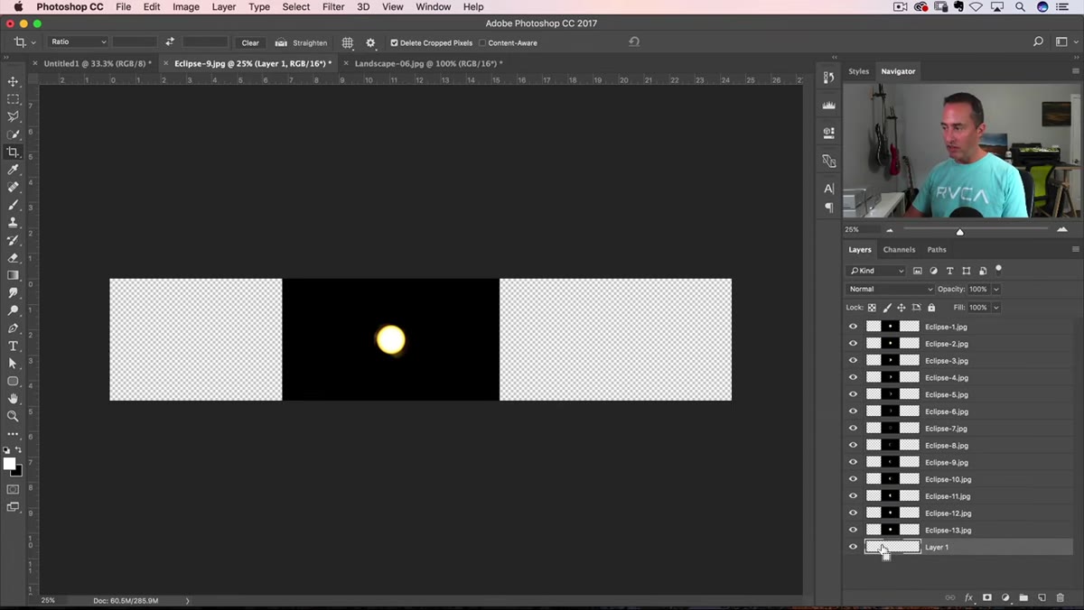Open the Crop tool preset picker arrow
Screen dimensions: 1084x610
click(x=33, y=42)
